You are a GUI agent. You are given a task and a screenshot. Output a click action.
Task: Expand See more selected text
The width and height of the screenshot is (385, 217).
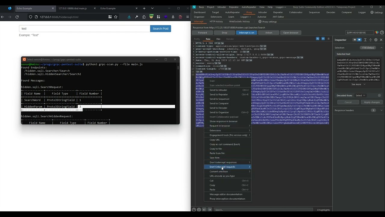[358, 84]
